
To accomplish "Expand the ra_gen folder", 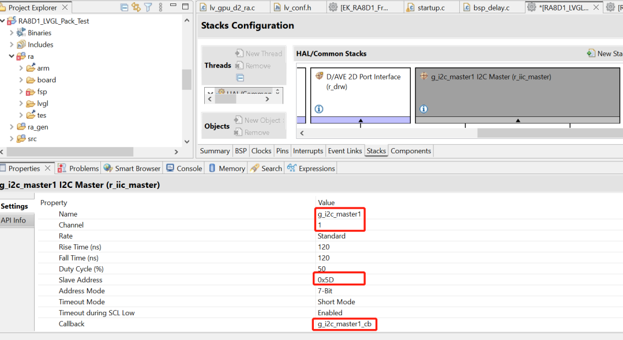I will pyautogui.click(x=12, y=127).
